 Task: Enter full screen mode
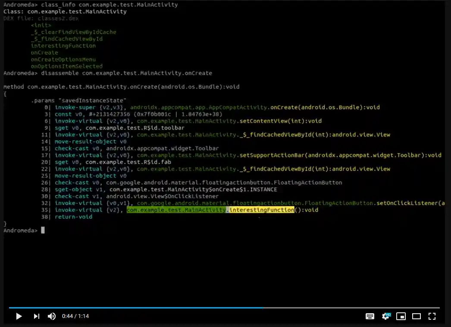point(432,316)
